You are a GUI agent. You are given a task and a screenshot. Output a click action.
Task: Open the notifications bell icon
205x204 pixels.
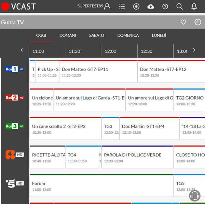coord(194,7)
